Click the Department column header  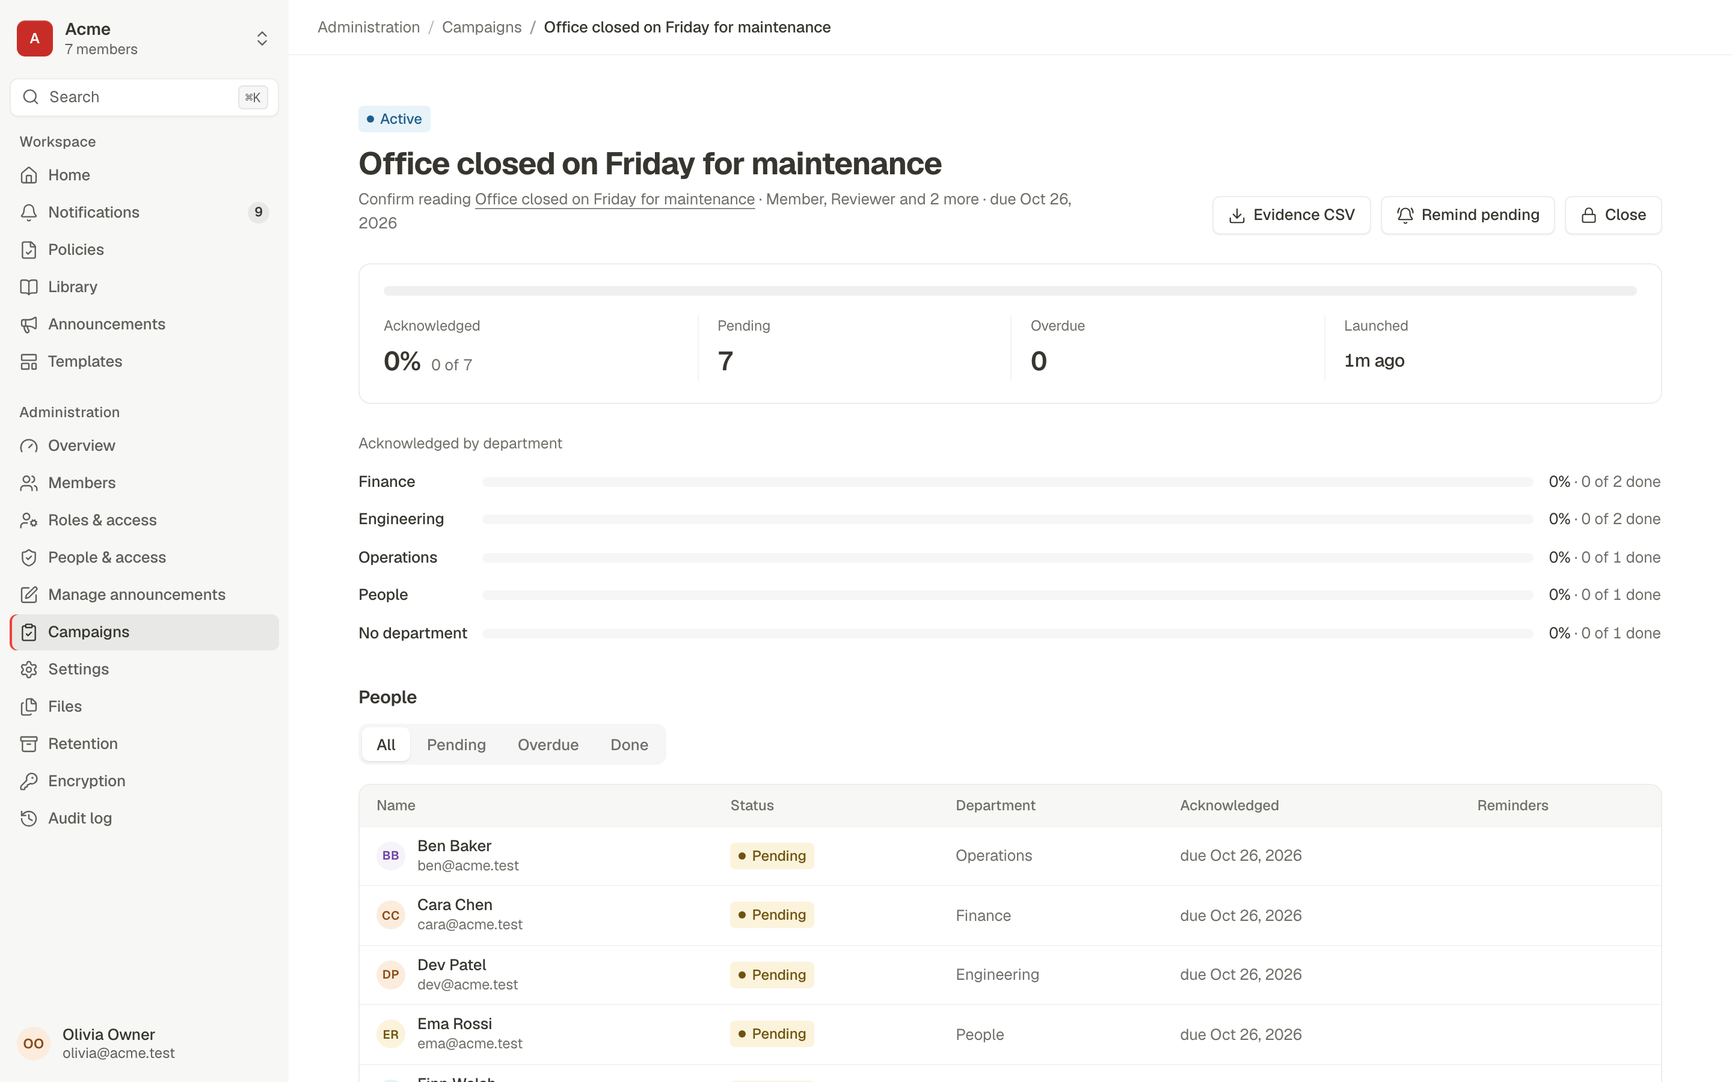[995, 805]
